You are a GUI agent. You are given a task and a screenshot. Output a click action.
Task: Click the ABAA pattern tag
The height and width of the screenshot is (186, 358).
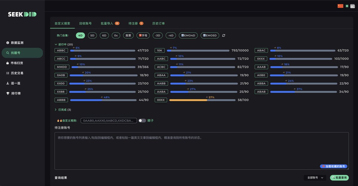tap(161, 75)
